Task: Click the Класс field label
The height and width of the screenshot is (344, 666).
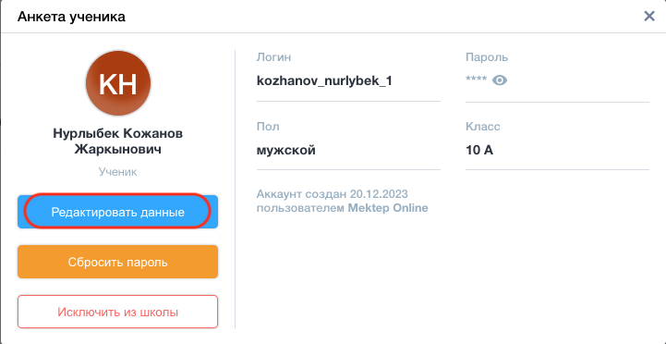Action: pyautogui.click(x=483, y=127)
